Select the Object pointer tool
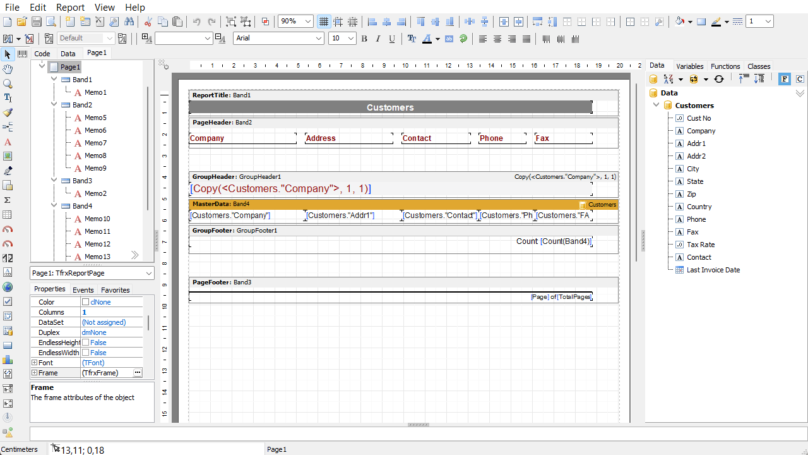This screenshot has width=808, height=455. click(8, 54)
